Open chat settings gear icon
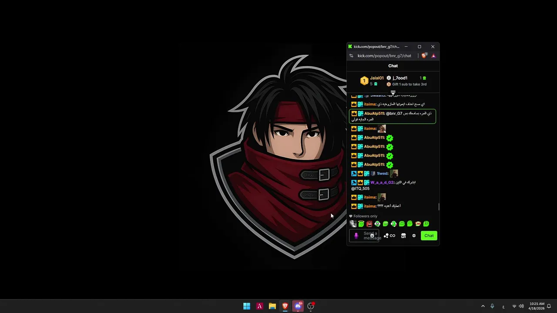The image size is (557, 313). tap(414, 236)
